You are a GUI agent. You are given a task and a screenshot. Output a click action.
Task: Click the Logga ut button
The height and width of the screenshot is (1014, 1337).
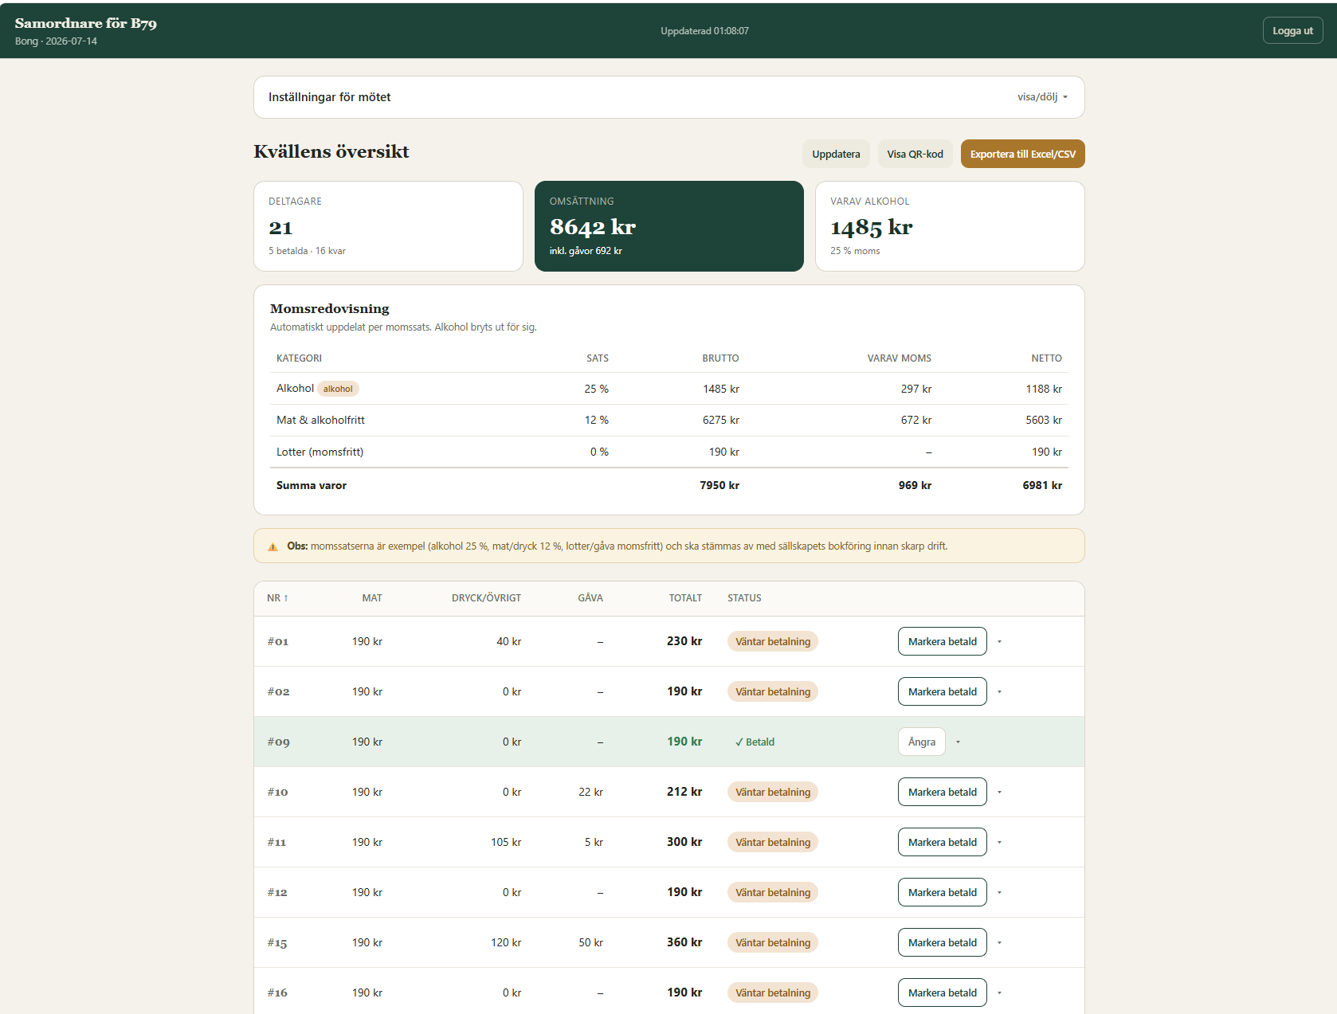[1292, 30]
